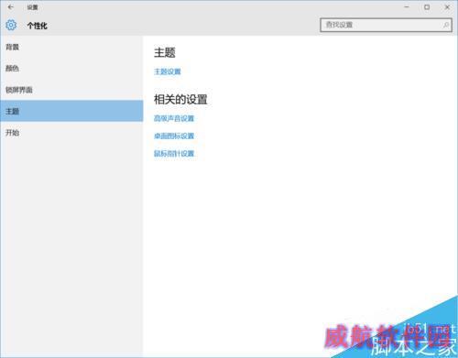Open the 开始 settings page
Viewport: 458px width, 358px height.
pos(71,133)
